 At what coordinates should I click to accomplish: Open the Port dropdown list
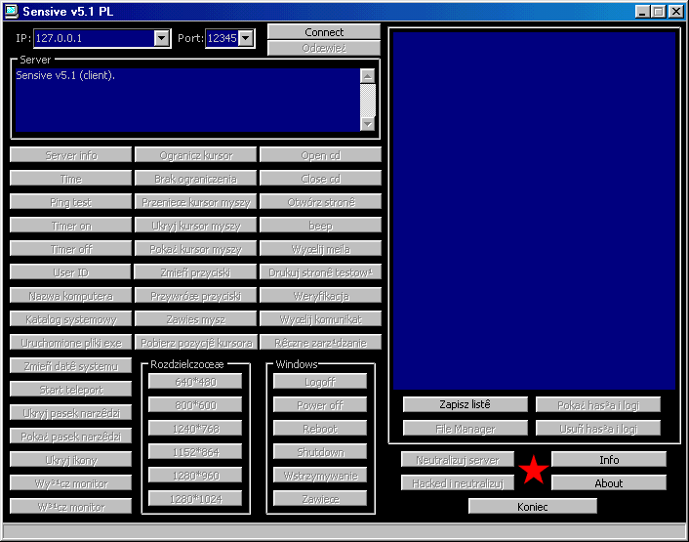tap(246, 38)
